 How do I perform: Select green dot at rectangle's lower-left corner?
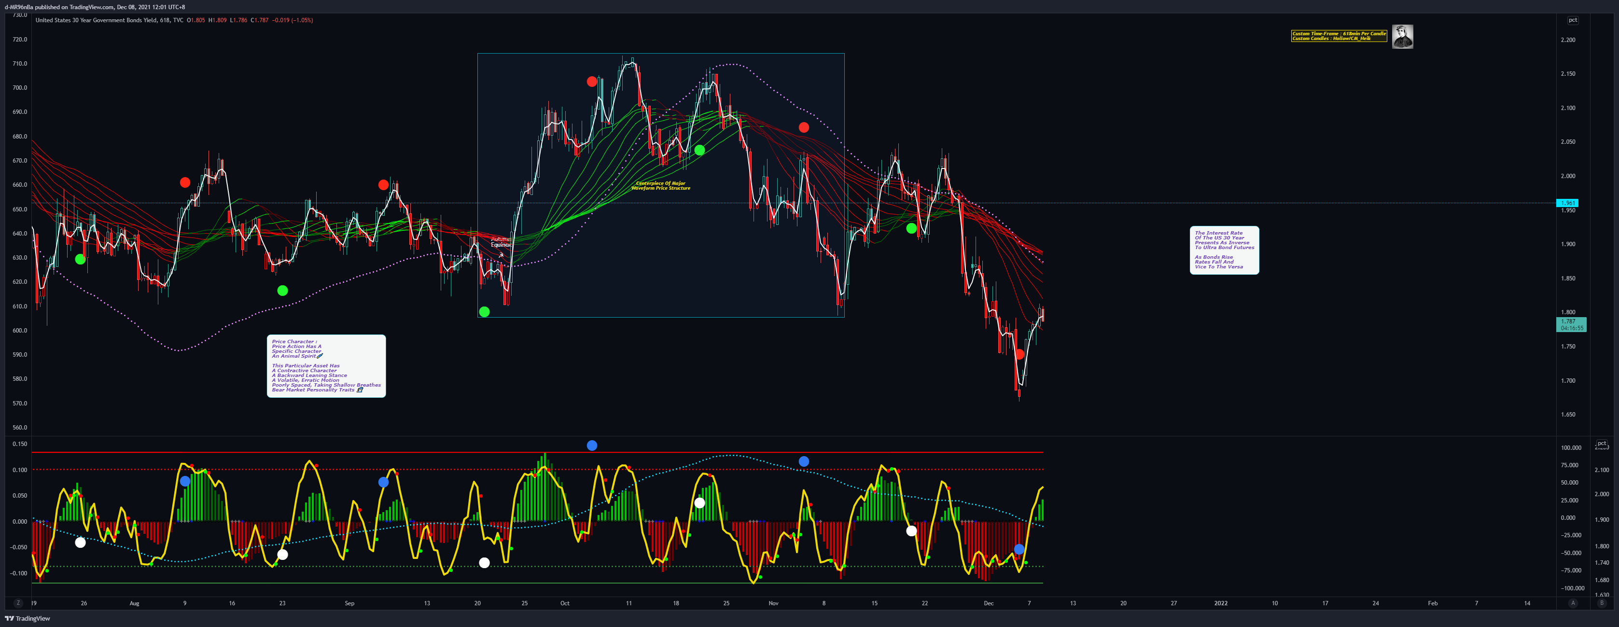coord(484,312)
